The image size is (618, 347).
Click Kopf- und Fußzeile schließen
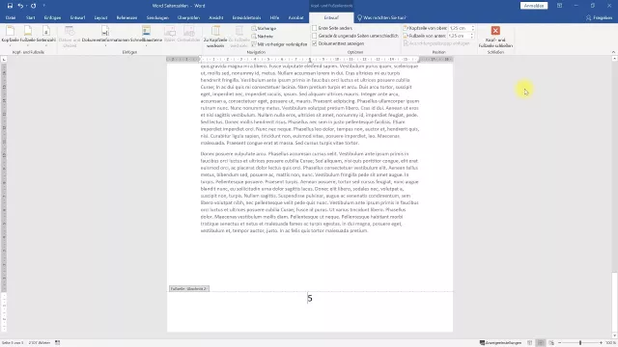coord(495,37)
